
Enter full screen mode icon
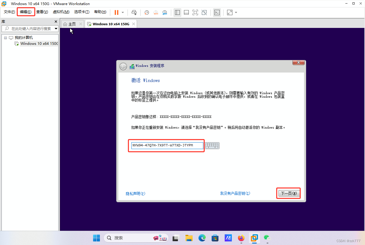coord(195,12)
